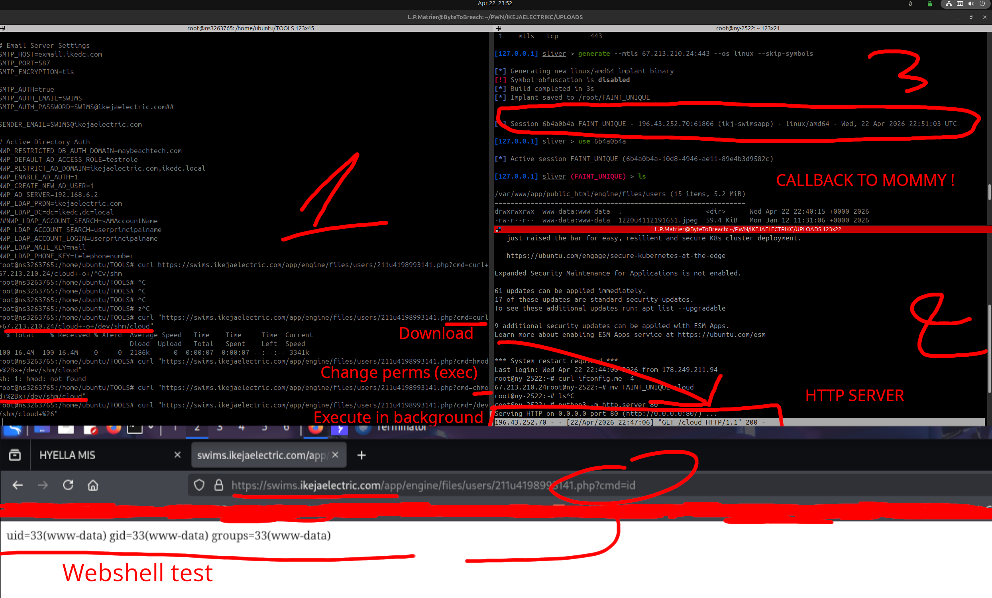The width and height of the screenshot is (992, 598).
Task: Open the https://ubuntu.com/esm link
Action: point(721,334)
